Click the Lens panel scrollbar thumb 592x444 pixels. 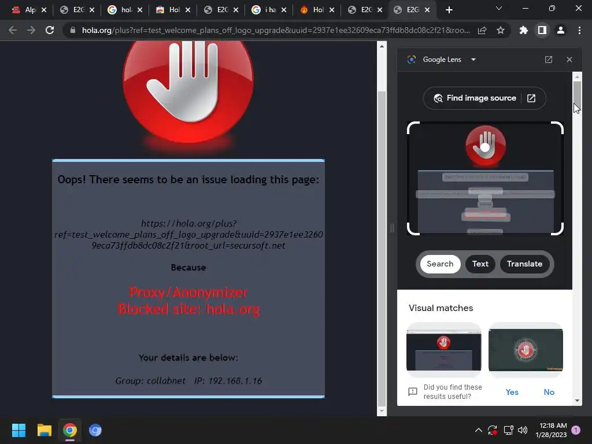pyautogui.click(x=577, y=94)
